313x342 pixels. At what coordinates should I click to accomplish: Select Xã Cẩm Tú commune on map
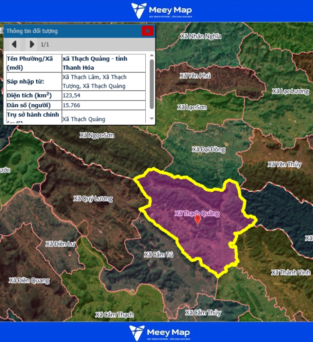pyautogui.click(x=158, y=254)
